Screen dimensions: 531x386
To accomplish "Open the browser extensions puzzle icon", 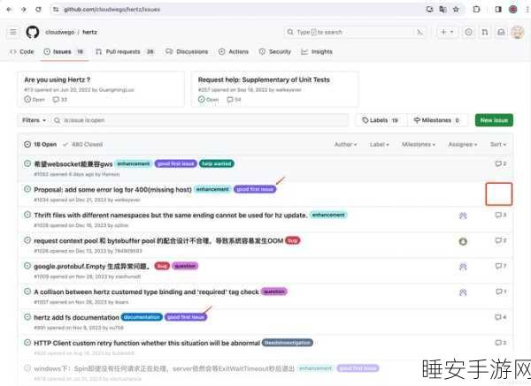I will tap(476, 10).
